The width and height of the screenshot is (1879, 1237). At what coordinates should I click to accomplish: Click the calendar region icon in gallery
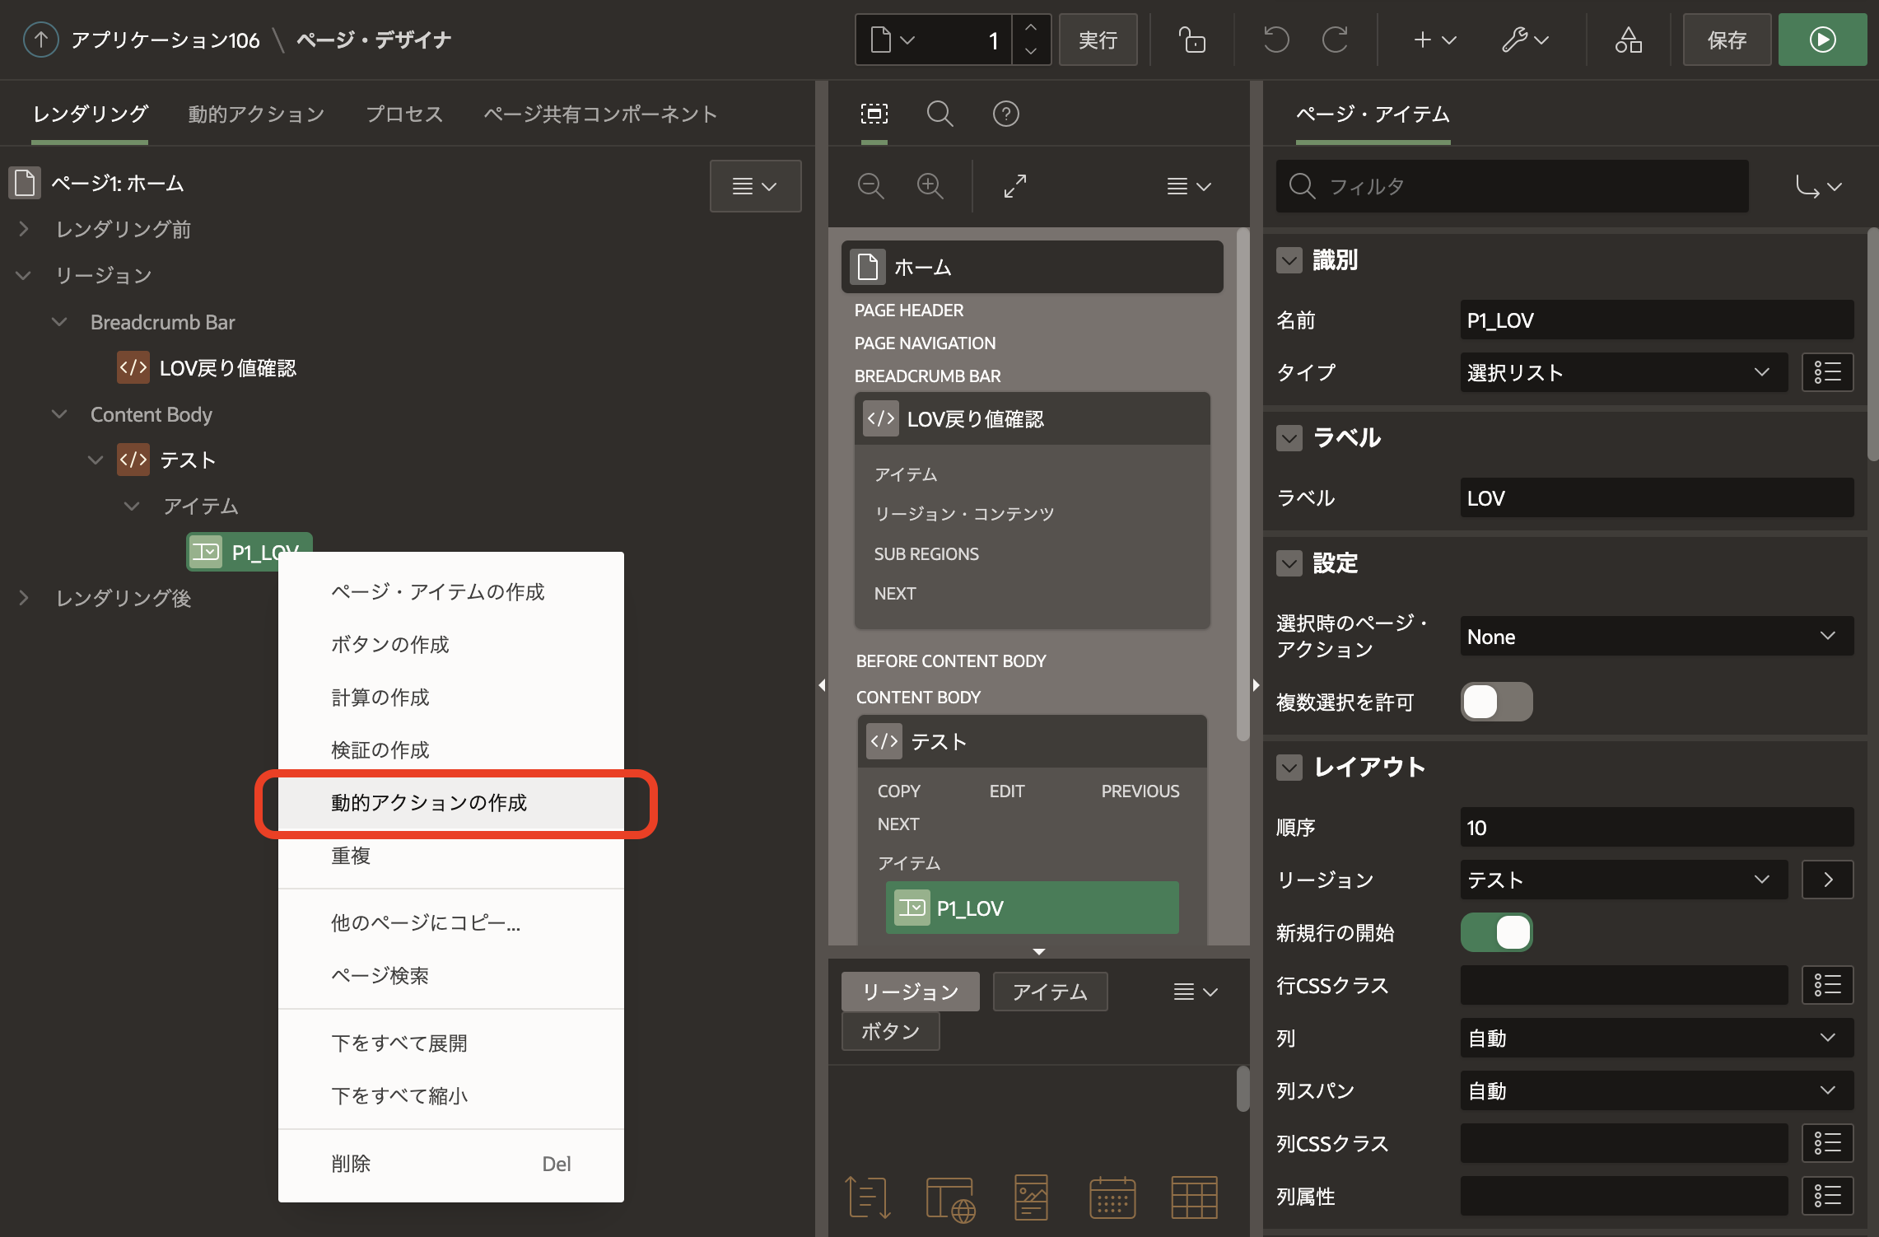(x=1112, y=1197)
